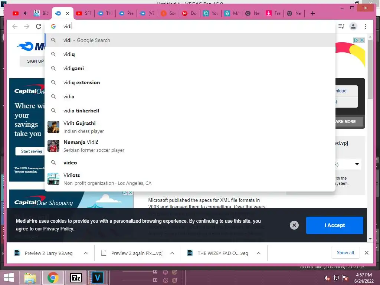Expand options for THE WIZEY FAD download

(x=259, y=253)
